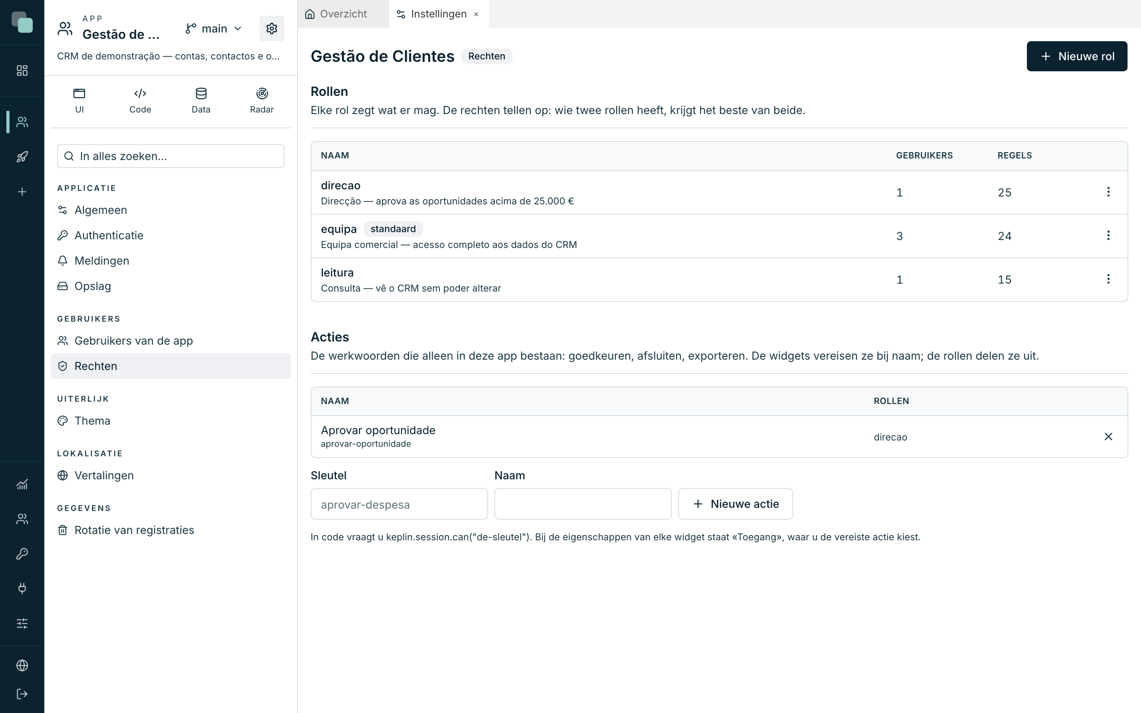
Task: Open Vertalingen settings
Action: (x=171, y=475)
